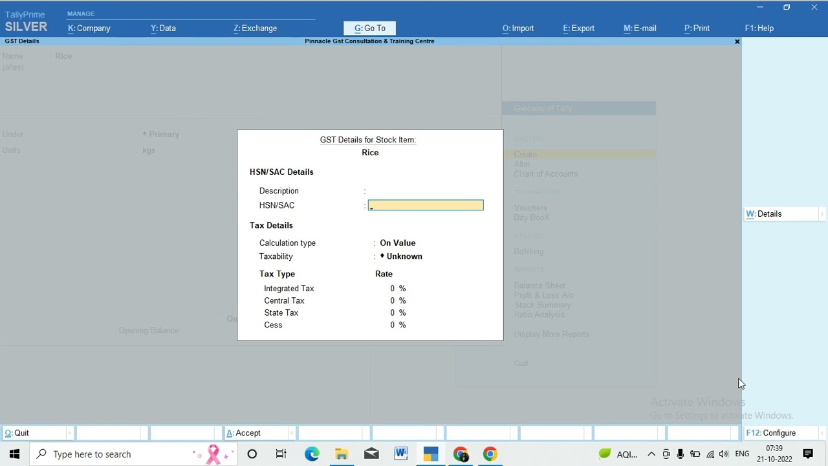Open the notification center icon
The height and width of the screenshot is (466, 828).
tap(808, 454)
